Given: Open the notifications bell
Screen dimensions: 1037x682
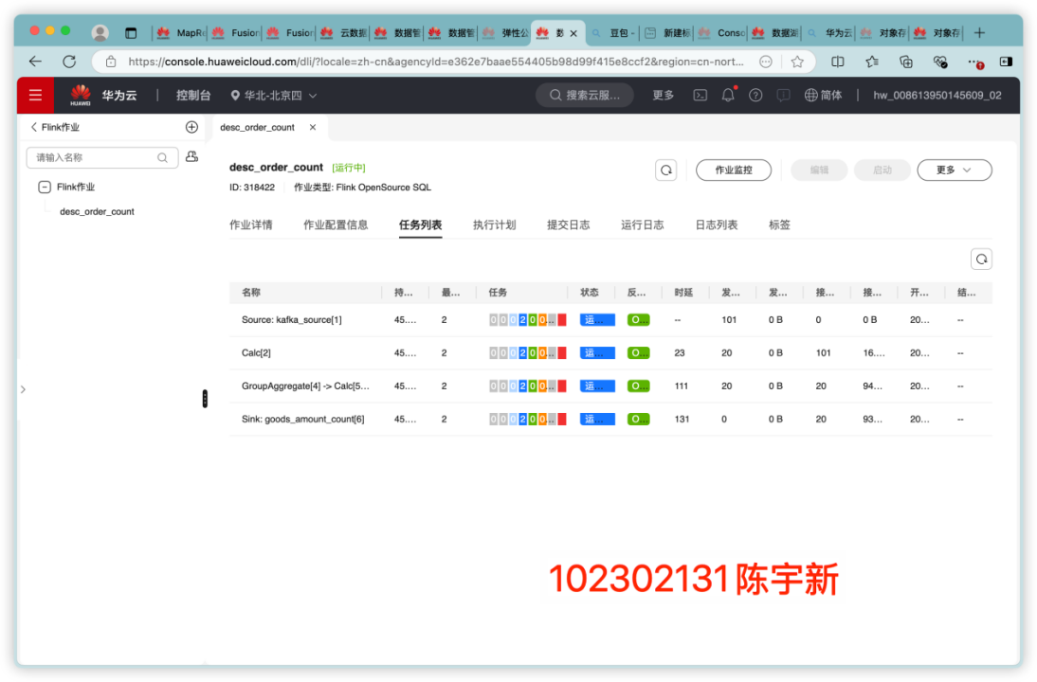Looking at the screenshot, I should coord(727,95).
